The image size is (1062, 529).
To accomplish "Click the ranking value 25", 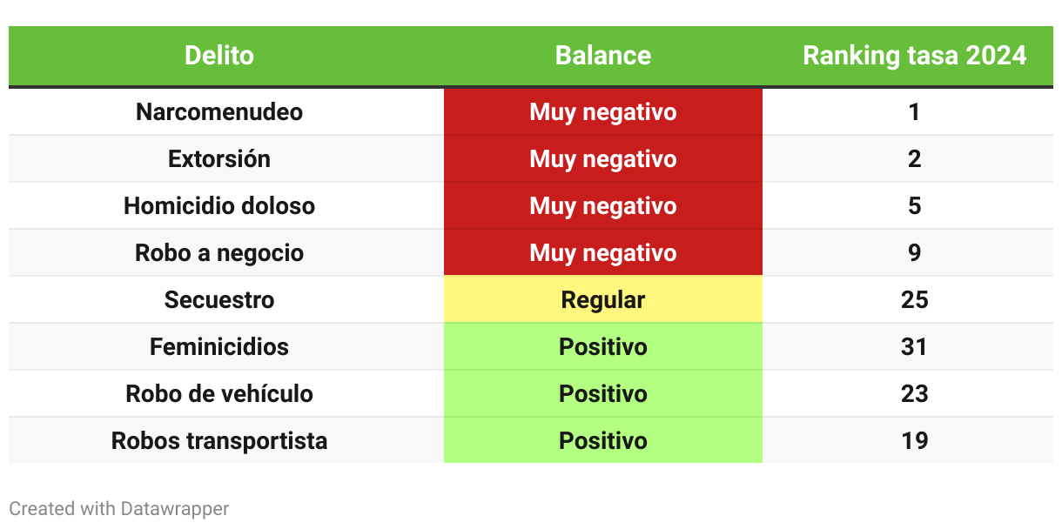I will 914,300.
